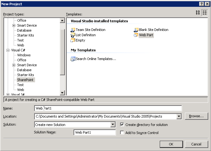Viewport: 211px width, 151px height.
Task: Select Windows under Visual C#
Action: [x=24, y=55]
